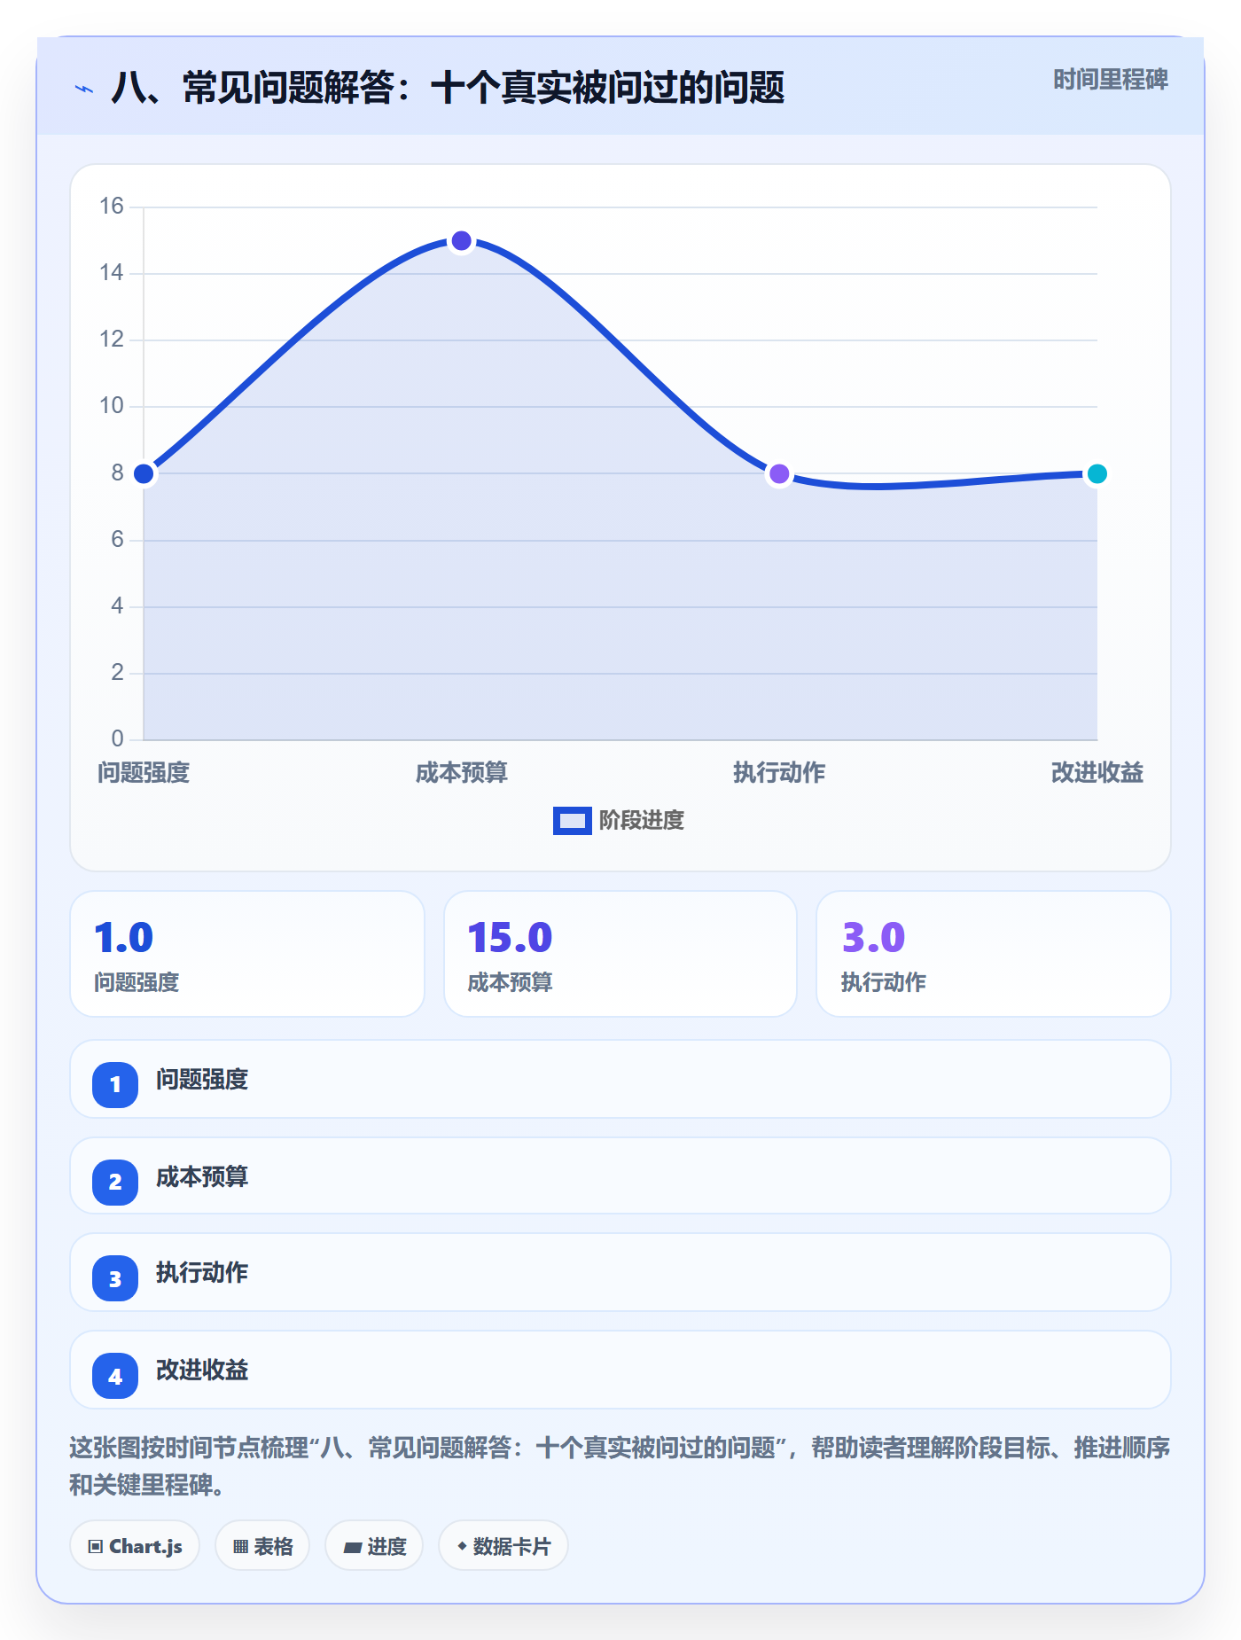Click step badge number 3
The width and height of the screenshot is (1241, 1640).
click(x=115, y=1278)
